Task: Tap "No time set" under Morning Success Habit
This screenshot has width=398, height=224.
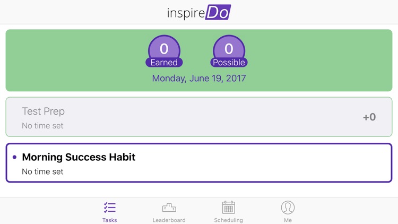Action: (x=42, y=171)
